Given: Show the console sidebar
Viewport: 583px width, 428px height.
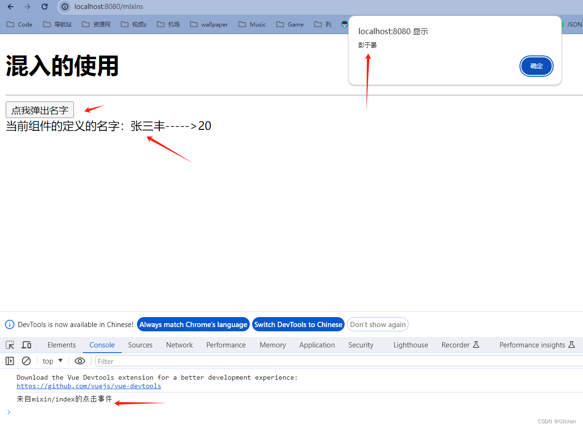Looking at the screenshot, I should [x=9, y=361].
